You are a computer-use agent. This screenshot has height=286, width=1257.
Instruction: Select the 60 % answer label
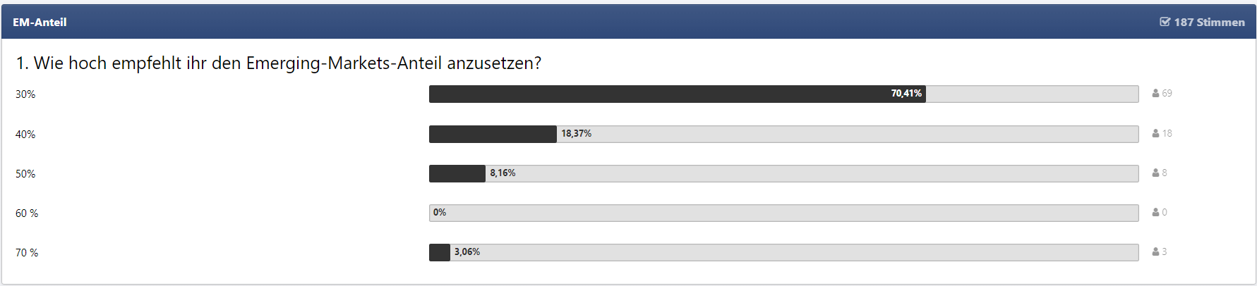click(27, 213)
